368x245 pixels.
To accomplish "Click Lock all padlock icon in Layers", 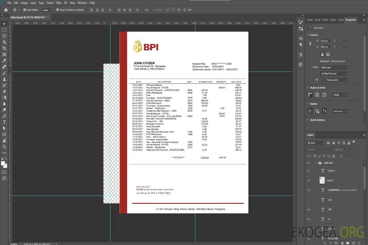I will [334, 156].
